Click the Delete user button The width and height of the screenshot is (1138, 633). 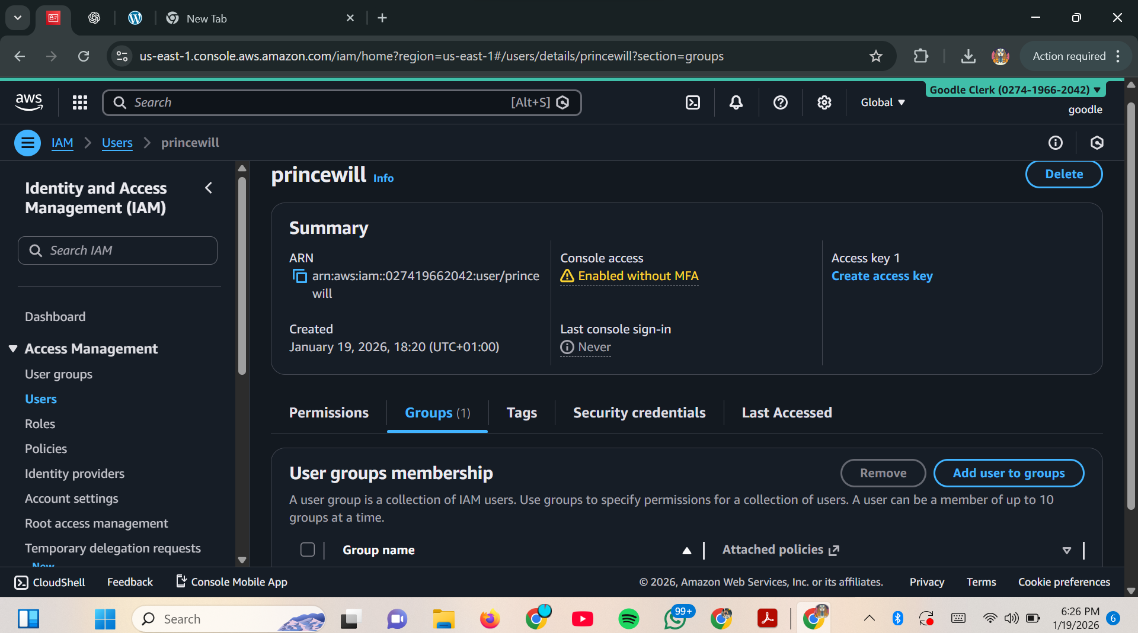(1064, 174)
